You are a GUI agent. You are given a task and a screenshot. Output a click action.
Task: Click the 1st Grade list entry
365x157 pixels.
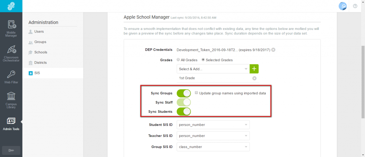[187, 78]
